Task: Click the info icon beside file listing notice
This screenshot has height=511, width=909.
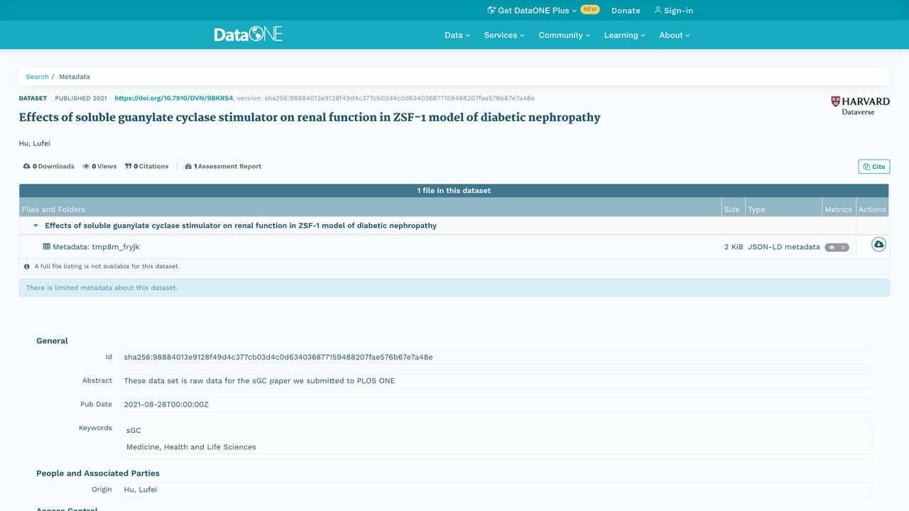Action: [x=27, y=267]
